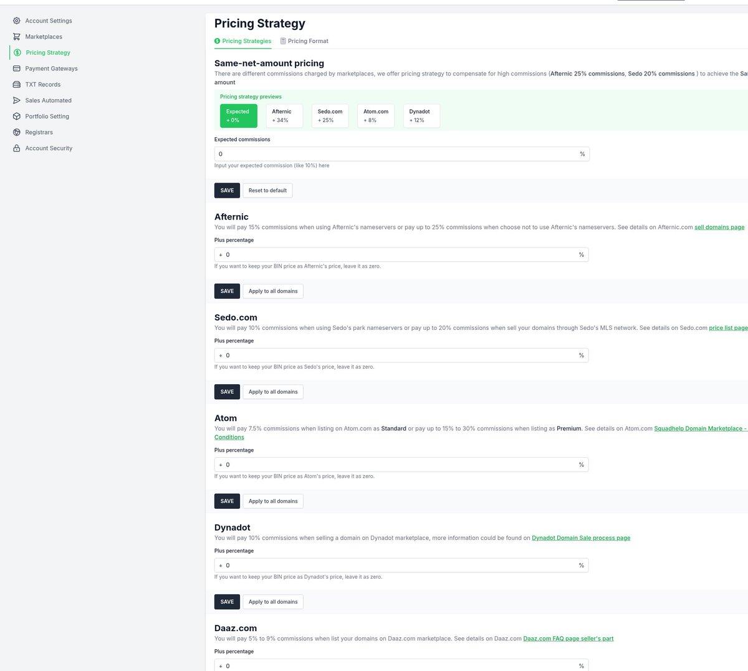This screenshot has height=671, width=748.
Task: Click the Payment Gateways card icon
Action: 17,69
